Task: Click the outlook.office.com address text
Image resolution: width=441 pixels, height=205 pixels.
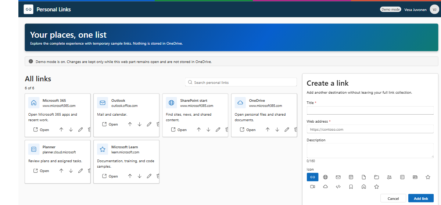Action: [x=125, y=106]
